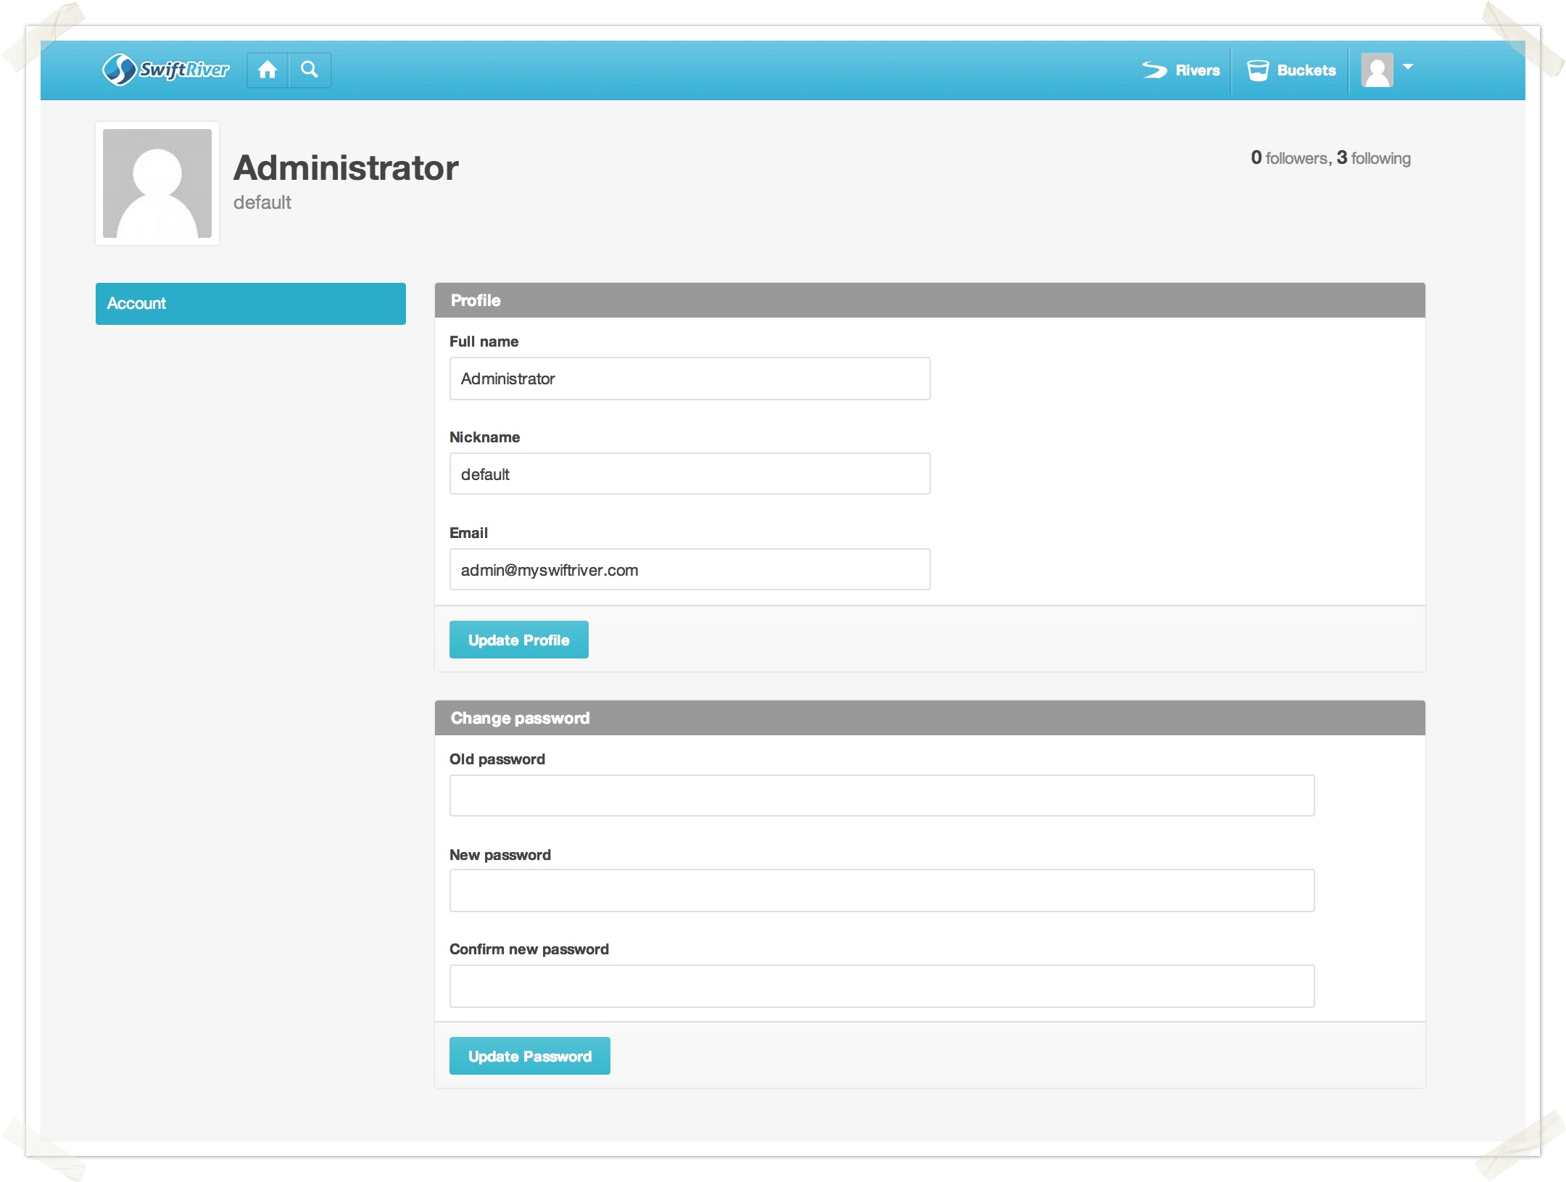This screenshot has width=1566, height=1182.
Task: Click the Buckets bucket icon
Action: tap(1258, 70)
